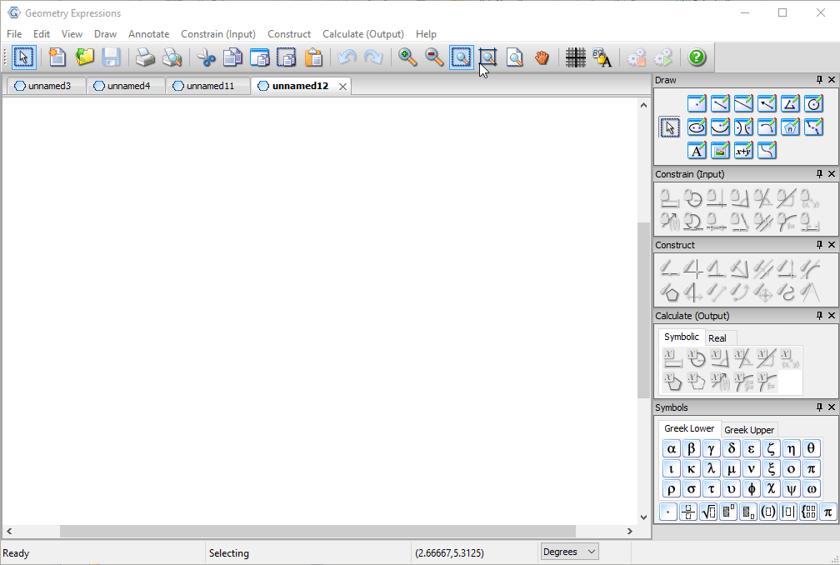Screen dimensions: 840x565
Task: Select the Hyperbola drawing tool
Action: (x=743, y=127)
